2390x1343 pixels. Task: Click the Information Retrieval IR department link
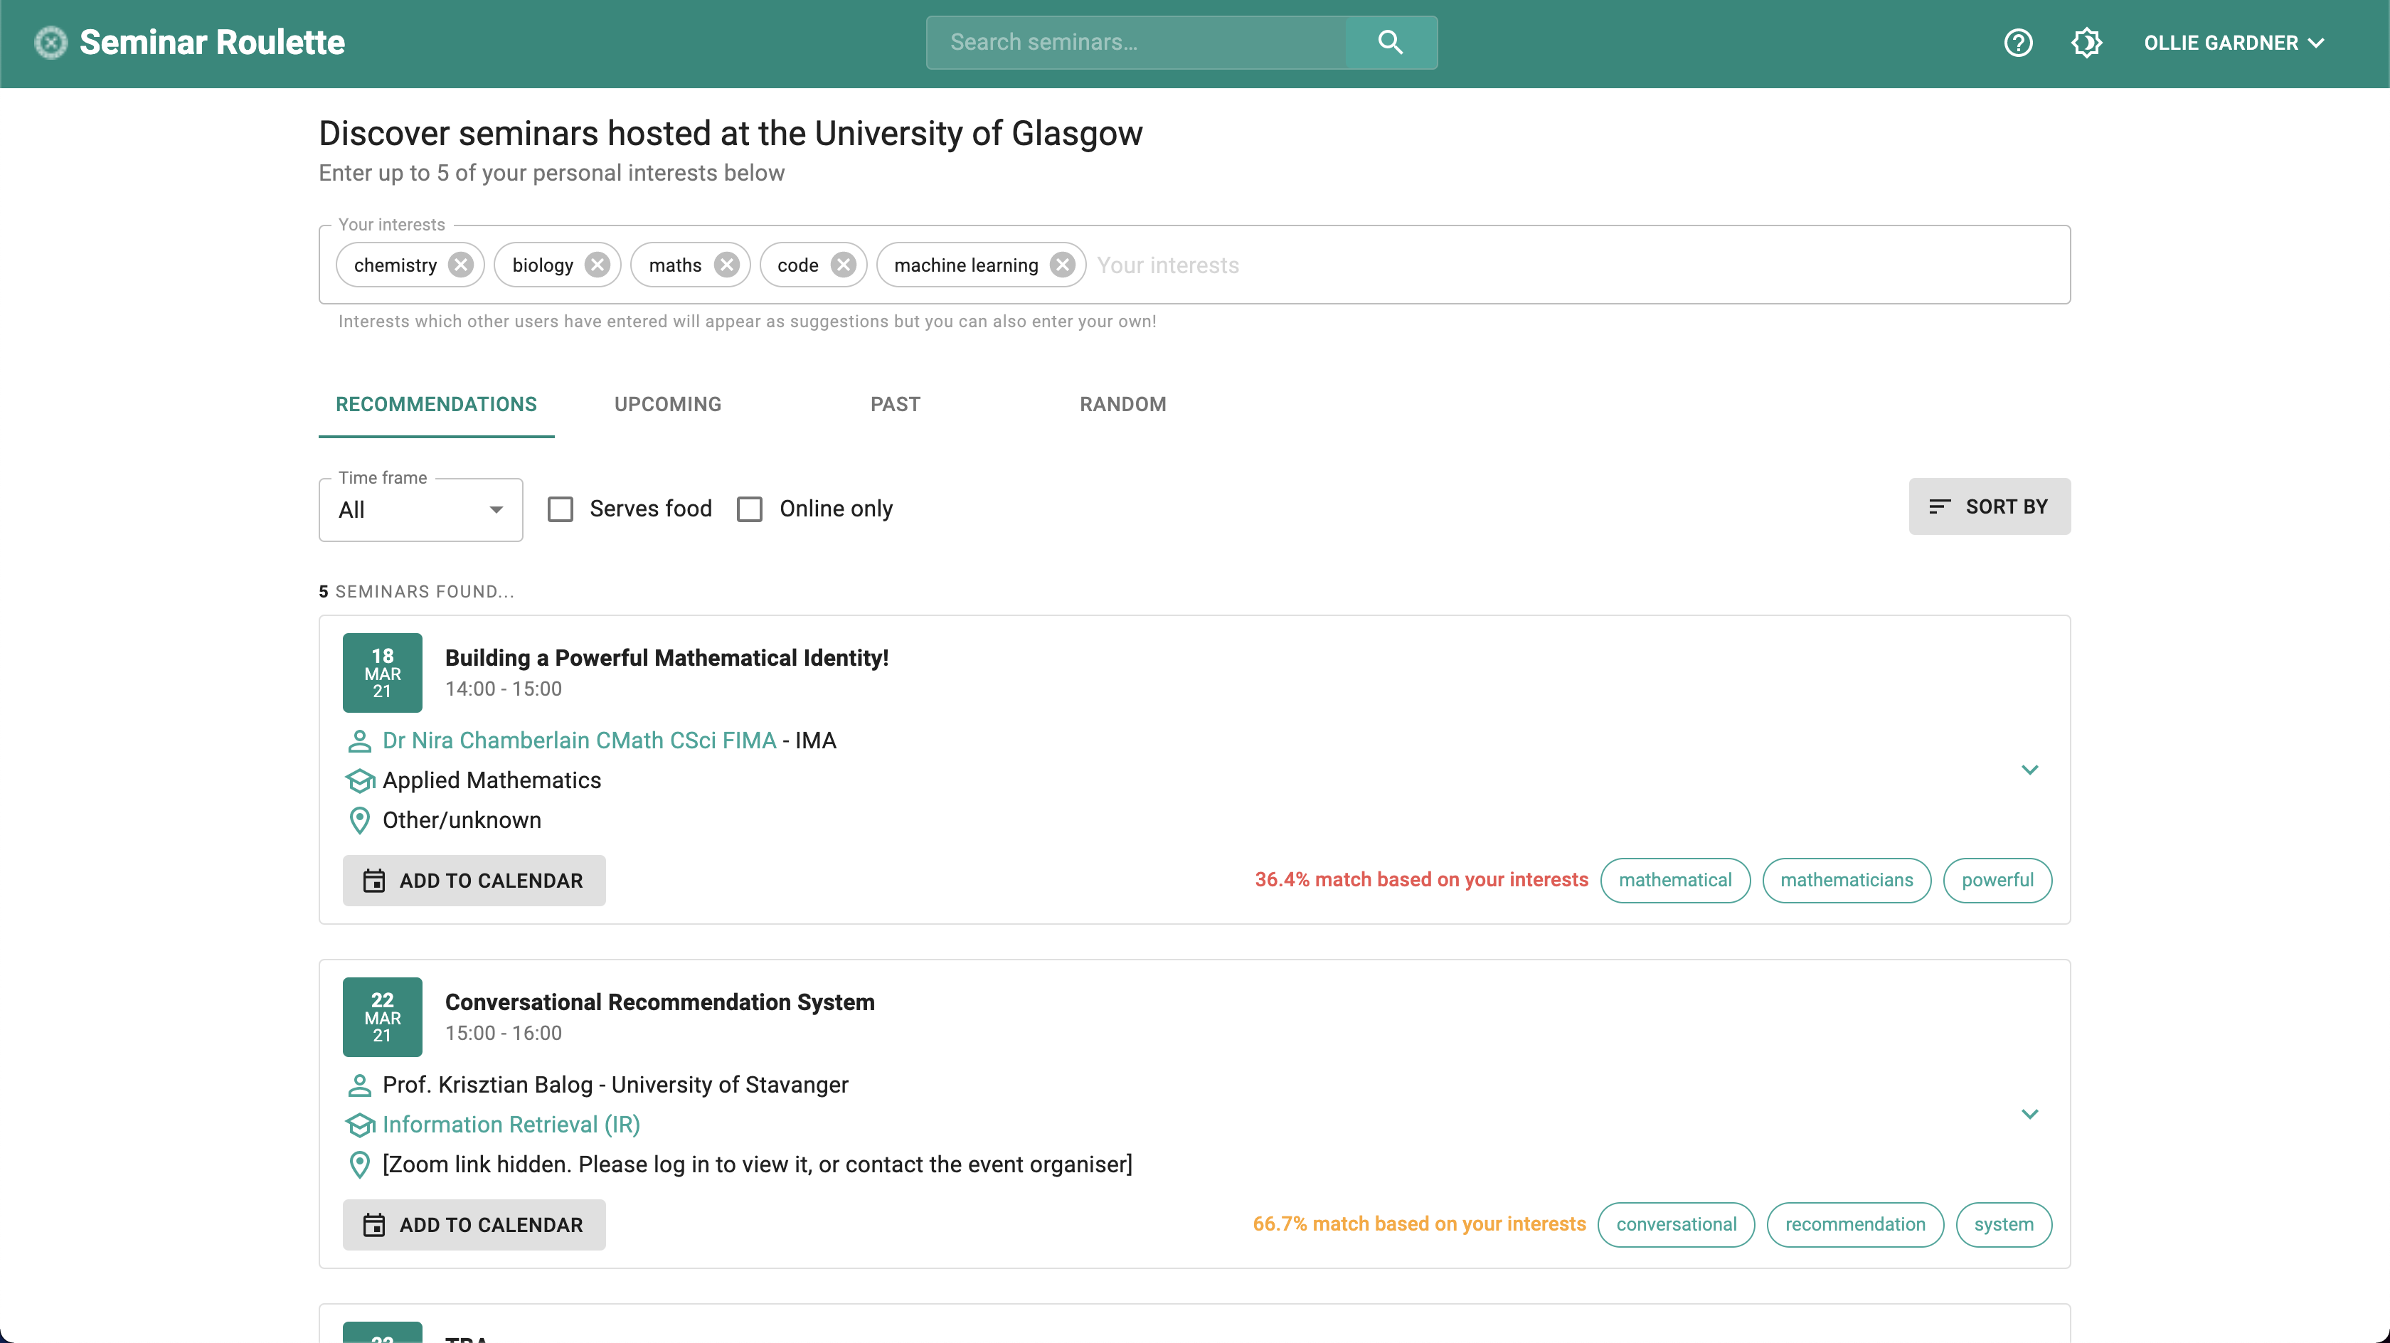pyautogui.click(x=511, y=1125)
